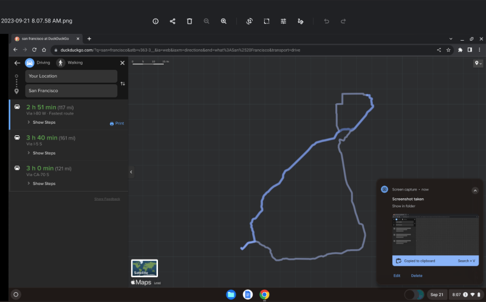Expand Show Steps for the CA-70 S route
Image resolution: width=486 pixels, height=302 pixels.
tap(41, 183)
